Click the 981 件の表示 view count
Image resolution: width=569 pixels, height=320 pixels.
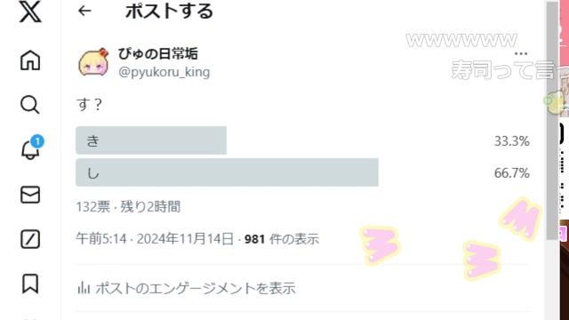[282, 239]
